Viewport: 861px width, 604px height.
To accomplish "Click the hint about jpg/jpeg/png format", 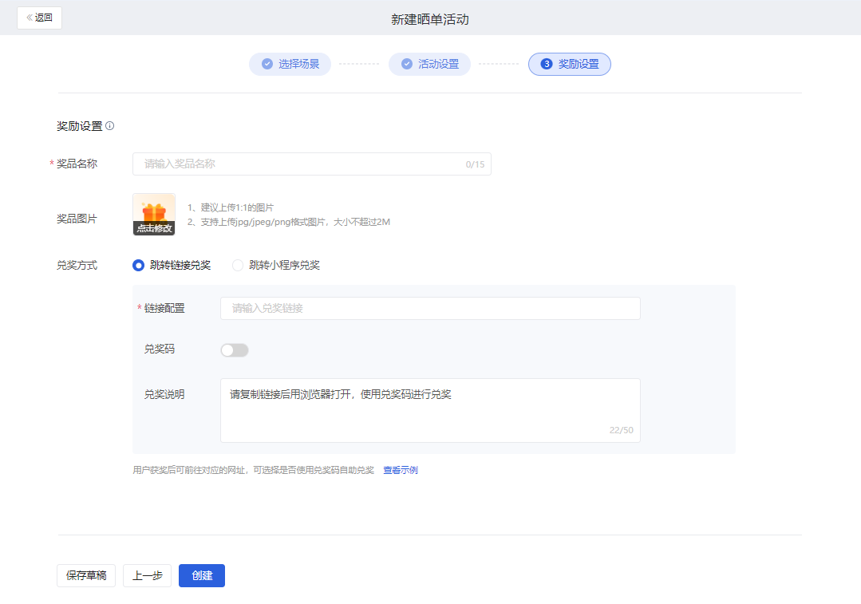I will (x=289, y=222).
